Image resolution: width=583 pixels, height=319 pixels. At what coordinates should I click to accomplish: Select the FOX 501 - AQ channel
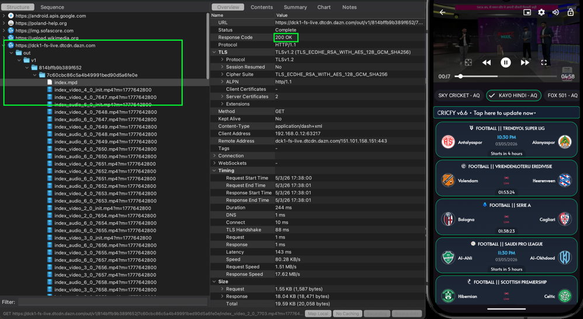[562, 96]
